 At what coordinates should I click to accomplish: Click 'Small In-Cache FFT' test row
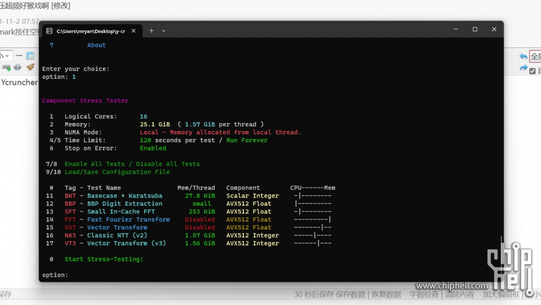click(x=121, y=212)
